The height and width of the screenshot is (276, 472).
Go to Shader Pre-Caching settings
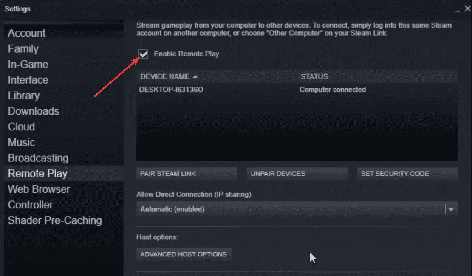tap(55, 220)
